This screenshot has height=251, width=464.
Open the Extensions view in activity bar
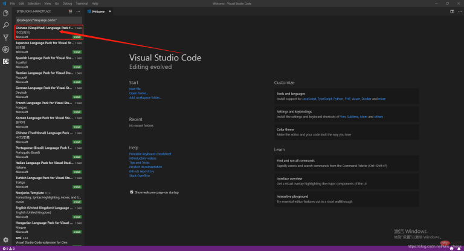pyautogui.click(x=5, y=61)
